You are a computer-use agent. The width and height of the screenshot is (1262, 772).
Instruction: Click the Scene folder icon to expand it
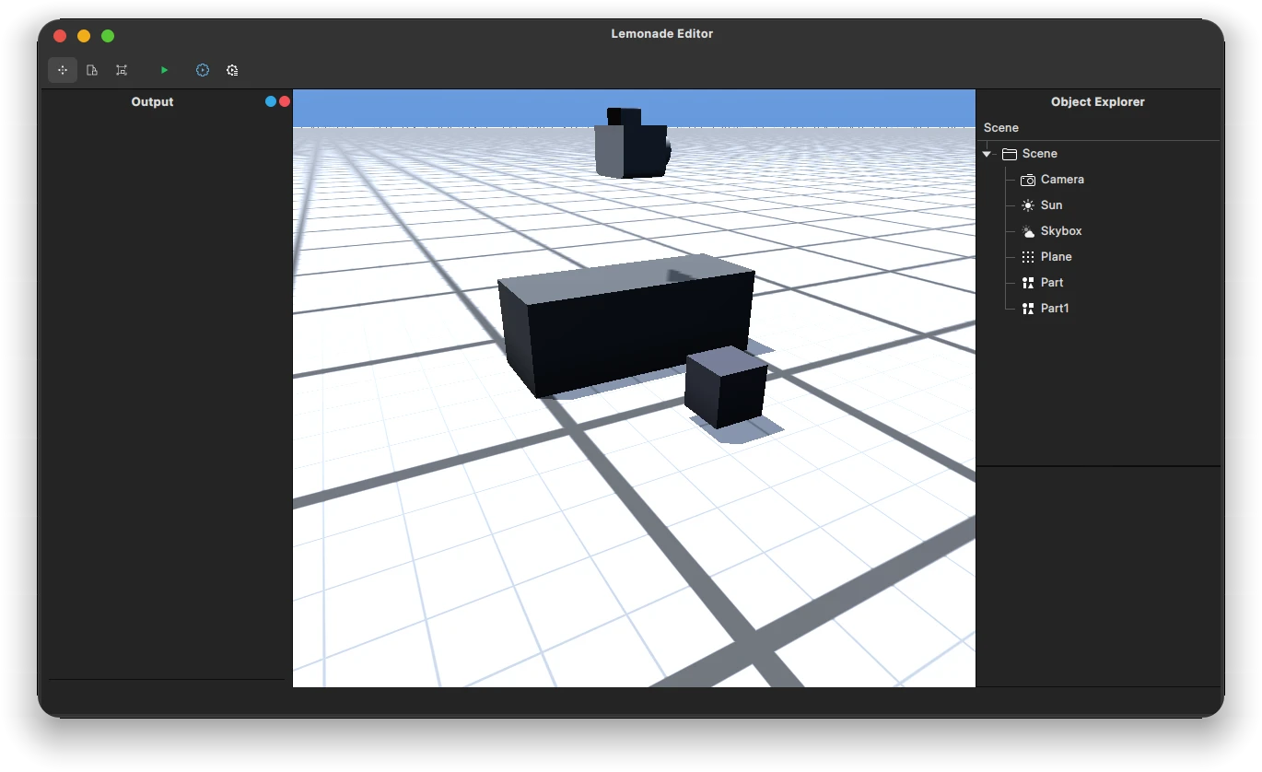1009,153
